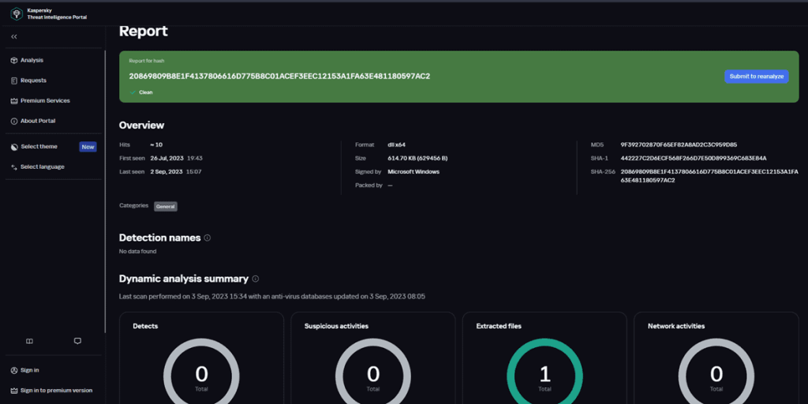Open the Select theme option
Image resolution: width=808 pixels, height=404 pixels.
click(x=39, y=147)
